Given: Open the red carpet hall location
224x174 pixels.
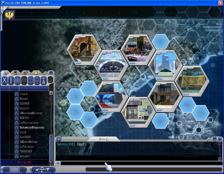Looking at the screenshot, I should tap(111, 97).
